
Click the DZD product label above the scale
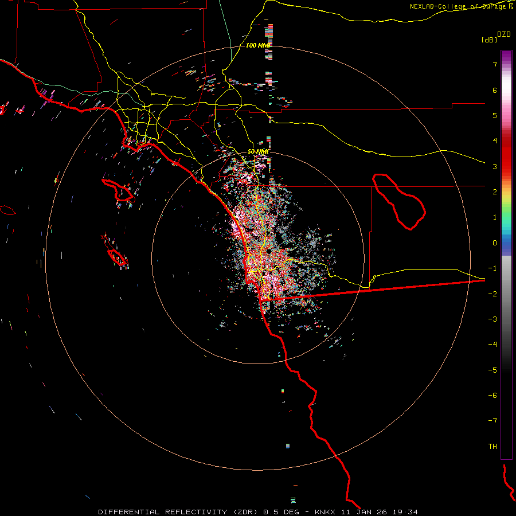click(x=504, y=34)
